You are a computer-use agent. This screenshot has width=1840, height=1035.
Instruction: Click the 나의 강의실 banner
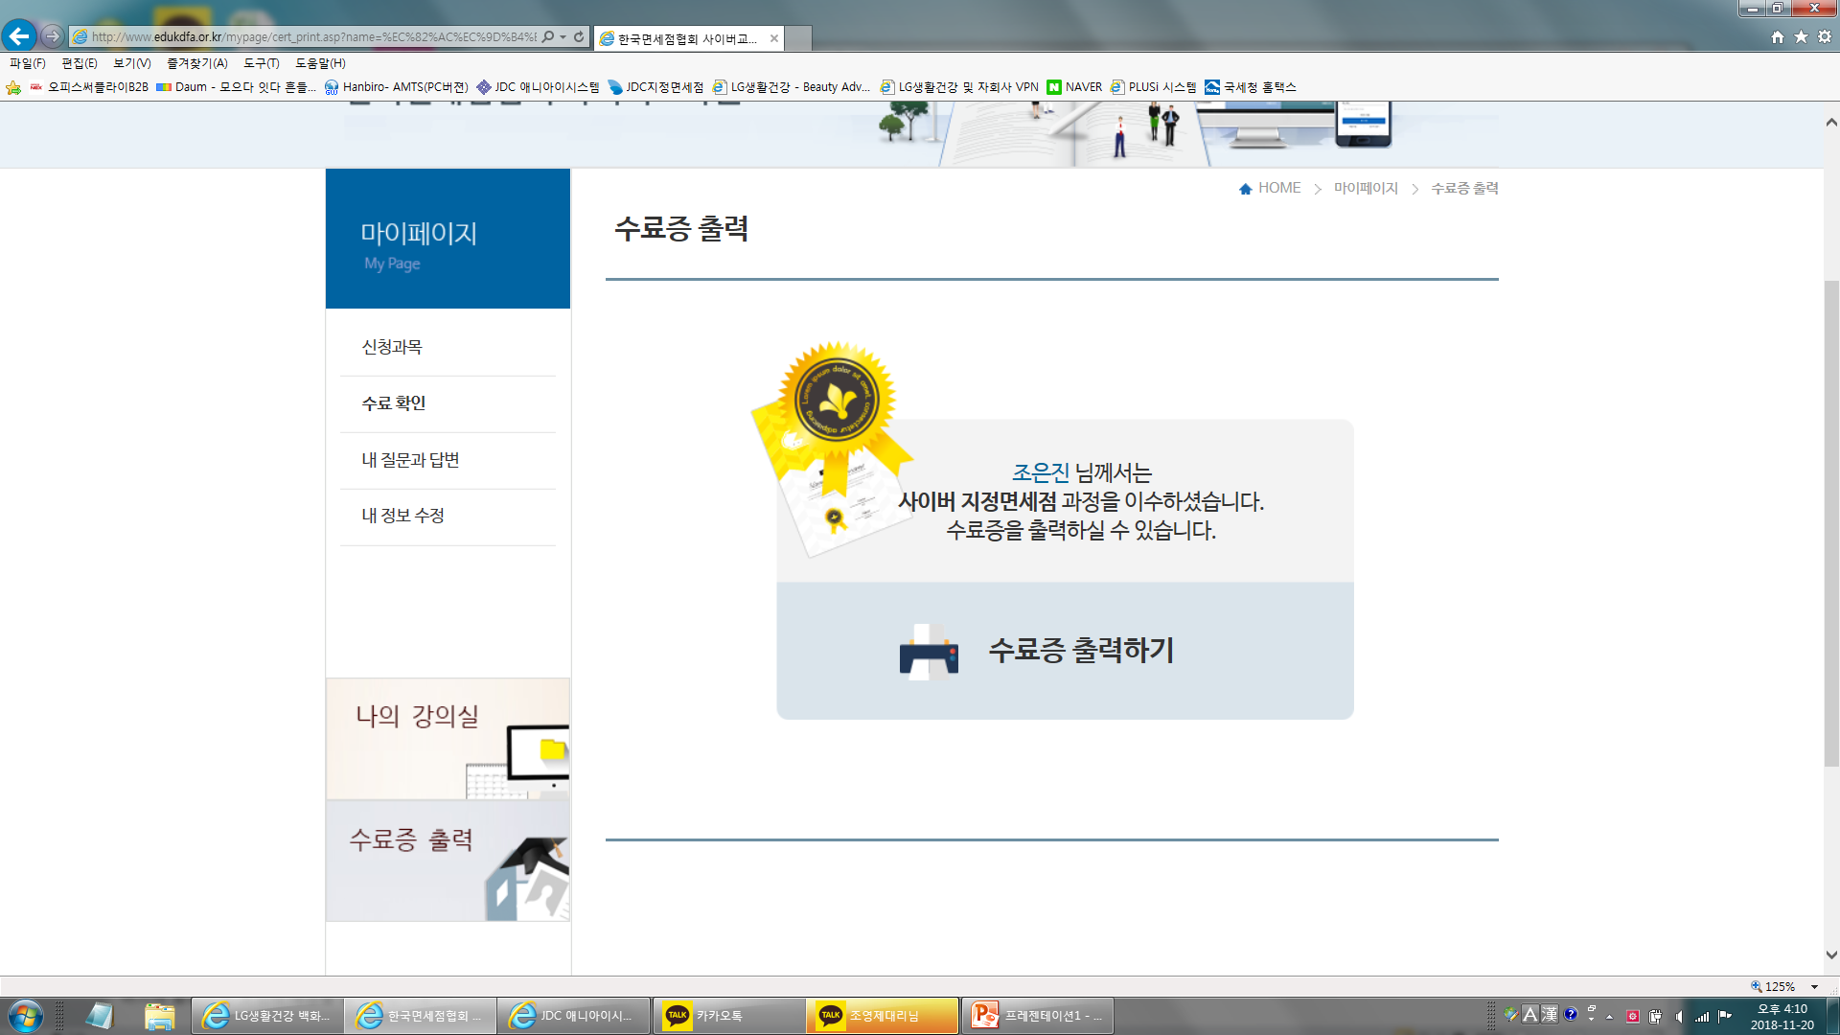point(448,739)
